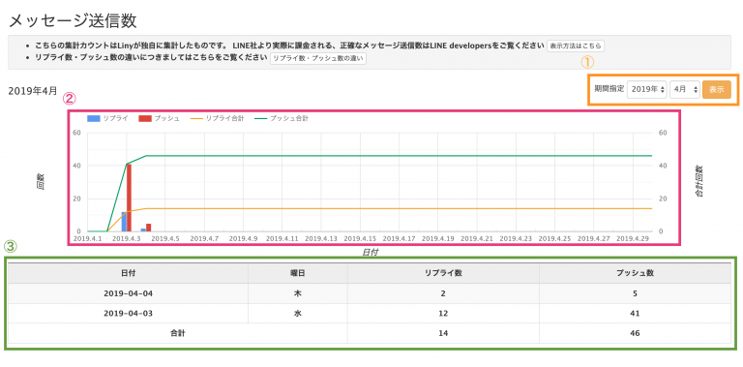
Task: Toggle the red プッシュ legend swatch
Action: (x=144, y=119)
